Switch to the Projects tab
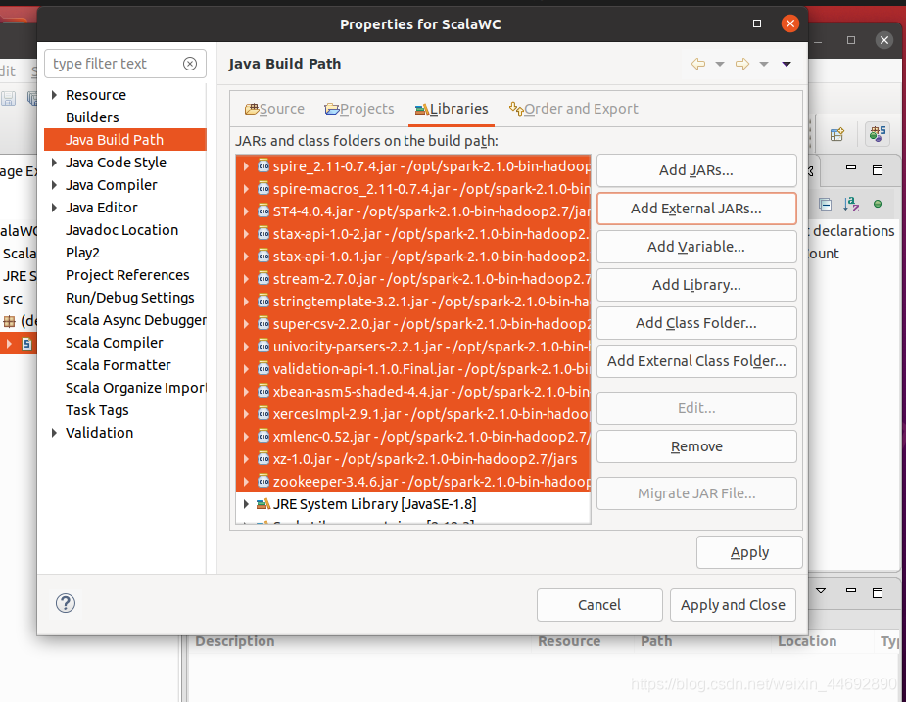 [x=358, y=109]
